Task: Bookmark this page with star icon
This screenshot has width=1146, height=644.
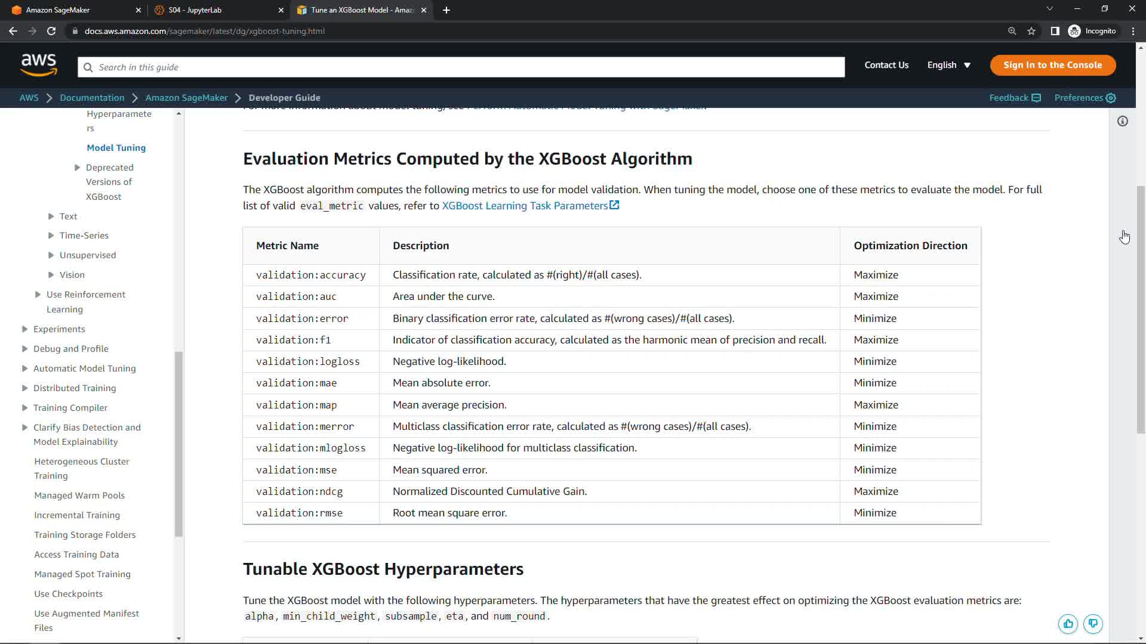Action: tap(1031, 31)
